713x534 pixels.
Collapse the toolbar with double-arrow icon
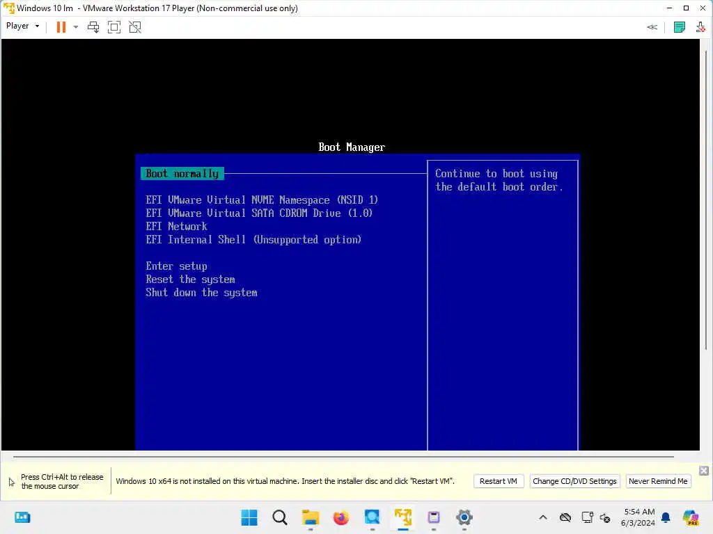652,27
